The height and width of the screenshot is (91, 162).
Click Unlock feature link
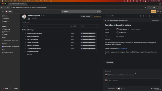pos(97,17)
